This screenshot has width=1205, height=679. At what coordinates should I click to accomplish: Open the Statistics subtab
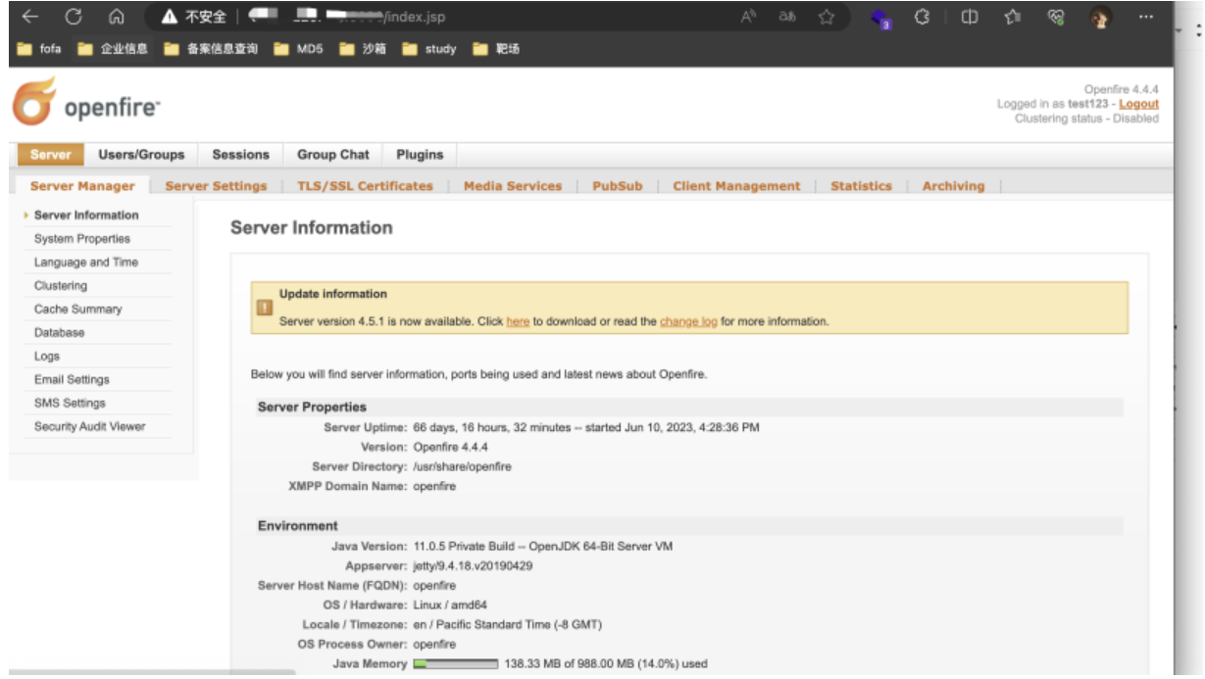coord(861,186)
